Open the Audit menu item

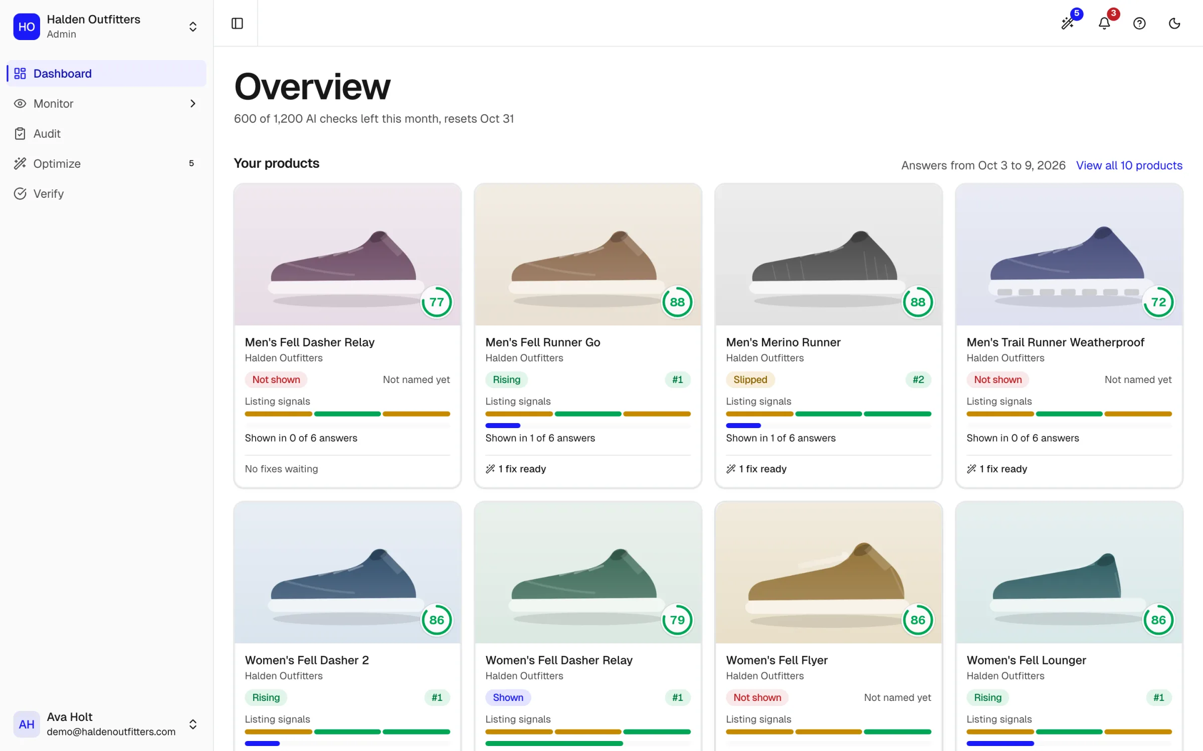tap(106, 133)
